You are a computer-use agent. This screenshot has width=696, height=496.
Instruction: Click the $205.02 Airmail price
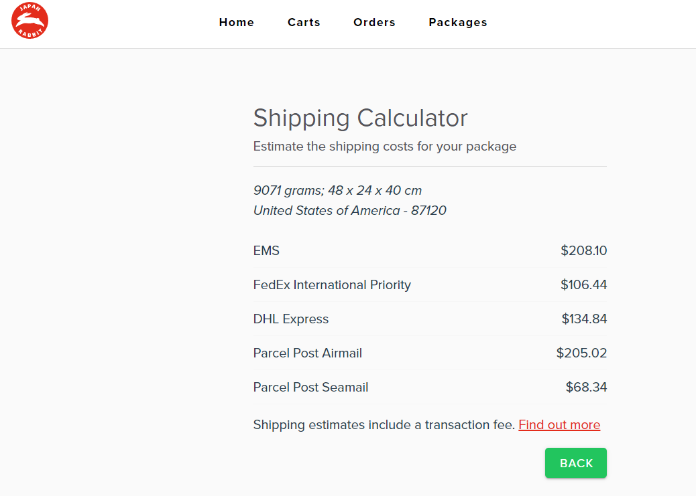tap(581, 353)
